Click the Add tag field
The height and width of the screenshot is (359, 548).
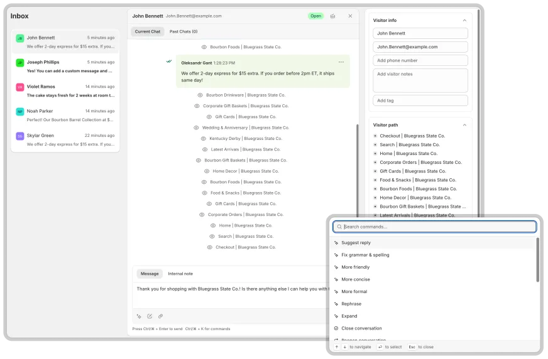click(420, 100)
